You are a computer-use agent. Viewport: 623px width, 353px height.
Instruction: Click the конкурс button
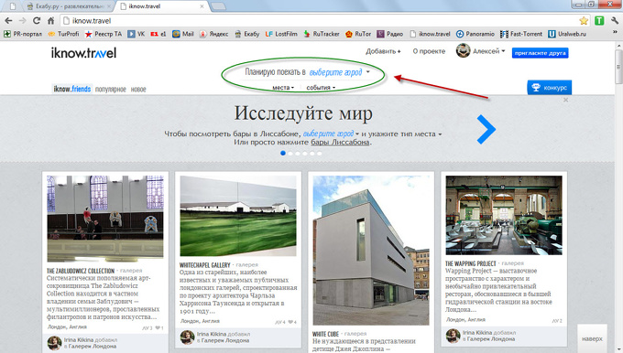549,87
